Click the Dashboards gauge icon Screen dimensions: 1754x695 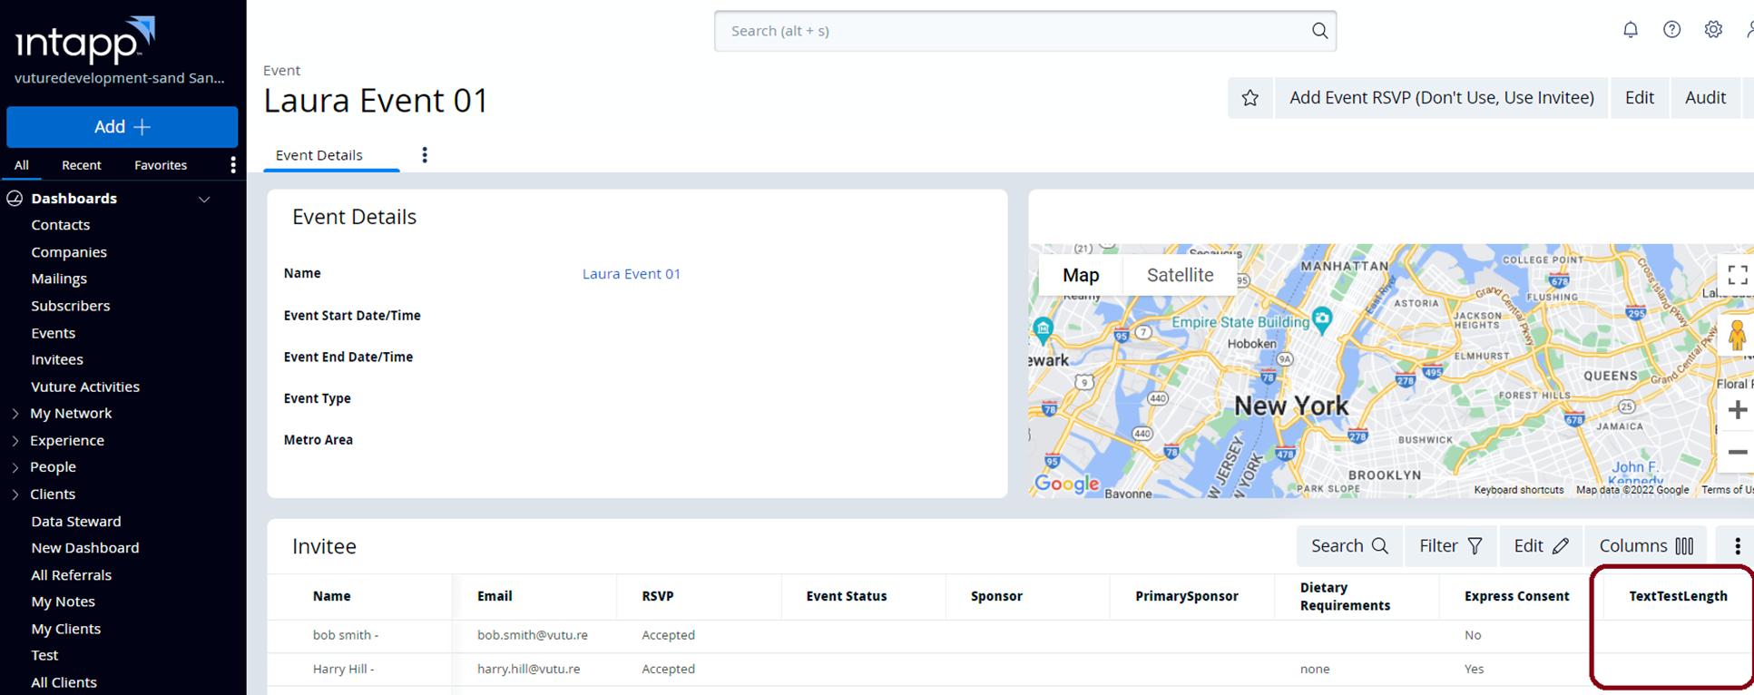click(x=15, y=198)
